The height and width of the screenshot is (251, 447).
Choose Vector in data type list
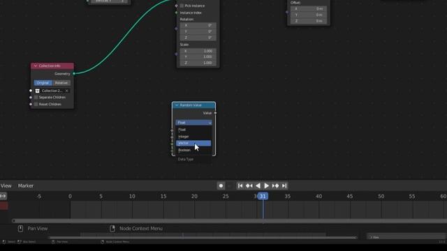click(193, 143)
